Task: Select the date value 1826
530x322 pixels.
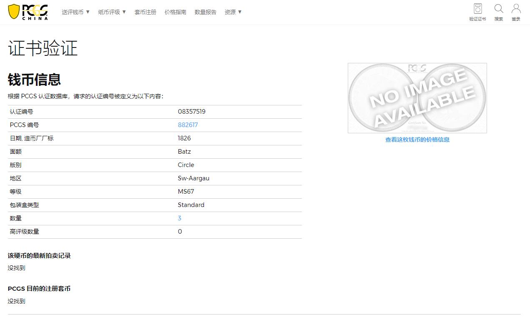Action: [x=184, y=138]
